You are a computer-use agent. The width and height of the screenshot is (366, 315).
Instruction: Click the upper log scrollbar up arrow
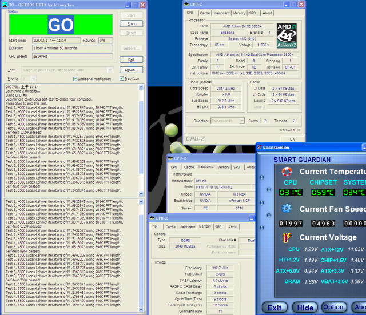141,87
